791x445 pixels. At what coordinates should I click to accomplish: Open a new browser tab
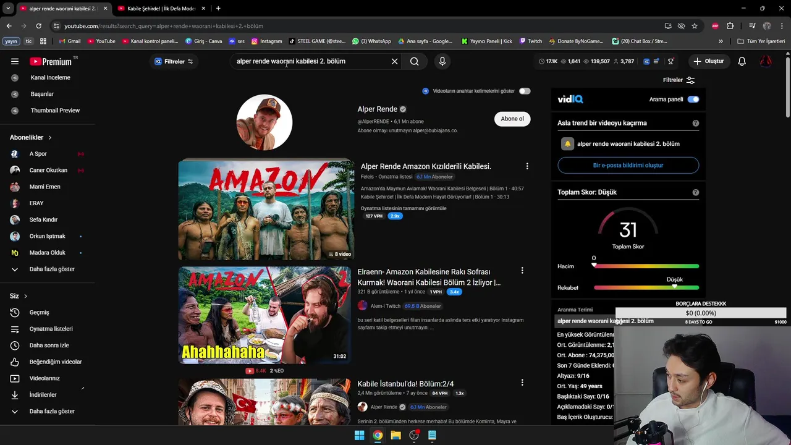[x=218, y=9]
